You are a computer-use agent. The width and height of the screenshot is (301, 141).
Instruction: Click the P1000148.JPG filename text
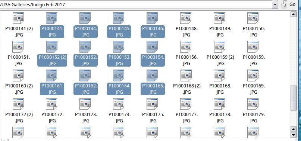point(186,32)
